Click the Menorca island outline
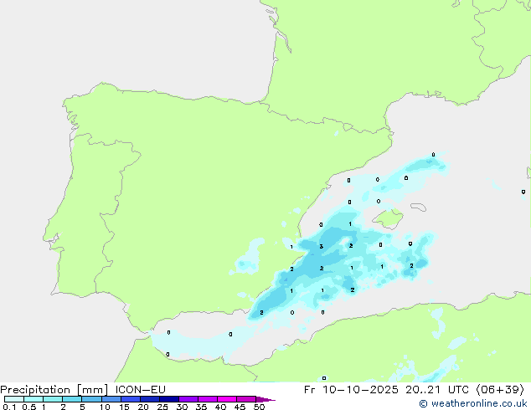Image resolution: width=531 pixels, height=410 pixels. tap(418, 207)
